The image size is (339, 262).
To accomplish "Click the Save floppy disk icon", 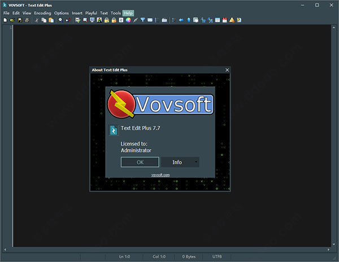I will coord(20,20).
